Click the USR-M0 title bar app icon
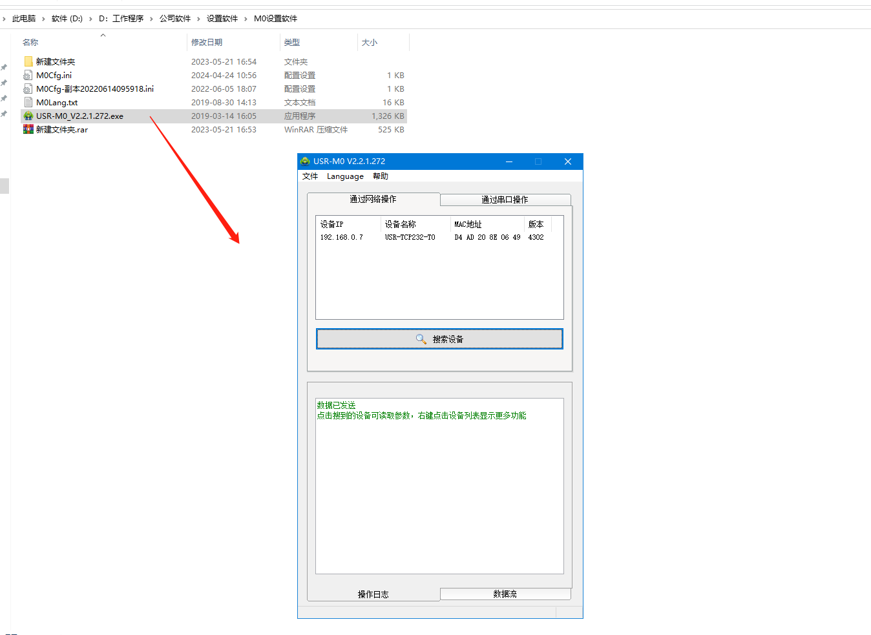The height and width of the screenshot is (635, 871). (x=305, y=161)
